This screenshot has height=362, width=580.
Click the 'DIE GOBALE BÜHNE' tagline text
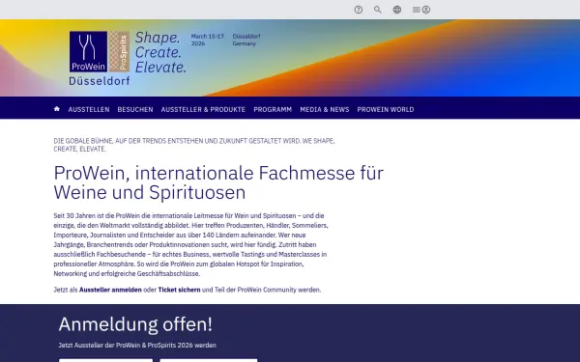click(x=194, y=145)
